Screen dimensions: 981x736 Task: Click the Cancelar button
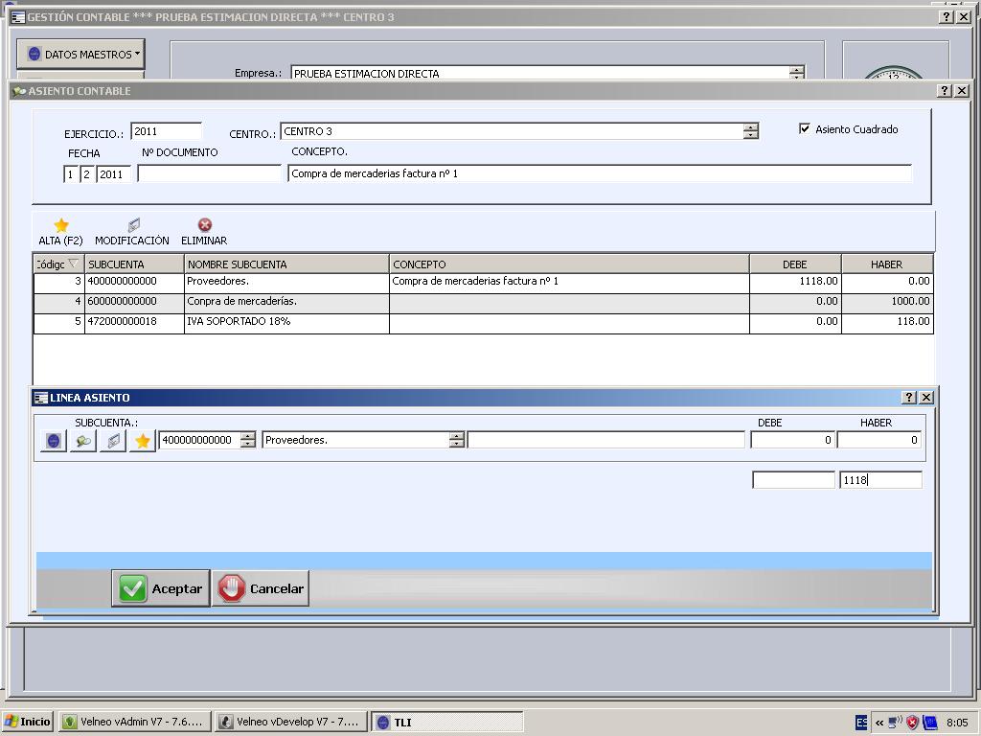click(261, 588)
